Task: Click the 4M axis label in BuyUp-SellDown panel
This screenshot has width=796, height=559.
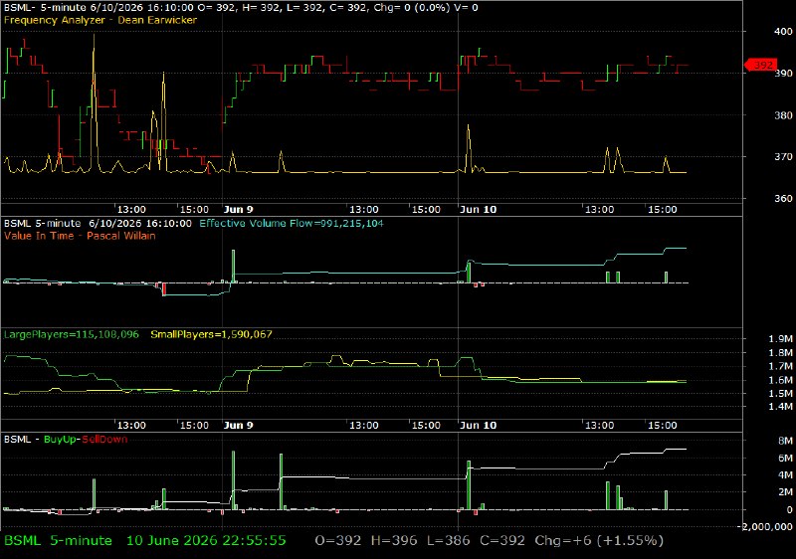Action: [785, 475]
